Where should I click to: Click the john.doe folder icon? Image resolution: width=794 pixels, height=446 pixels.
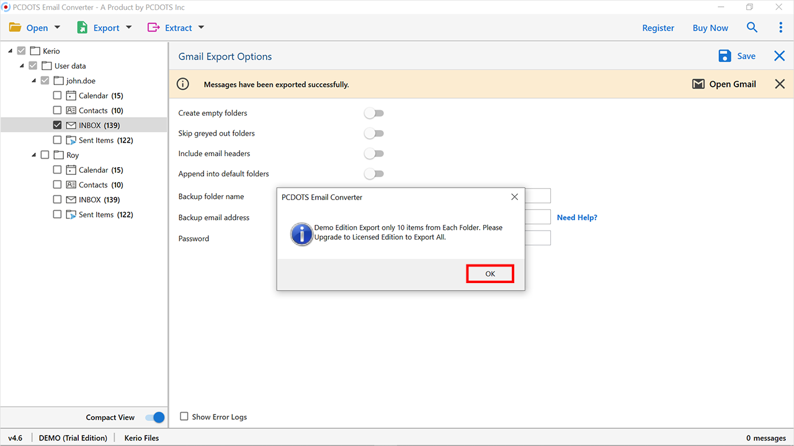point(59,81)
